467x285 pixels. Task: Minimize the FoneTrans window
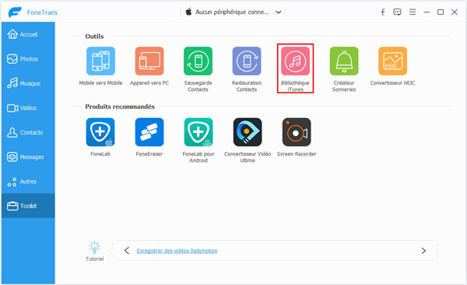pos(427,12)
